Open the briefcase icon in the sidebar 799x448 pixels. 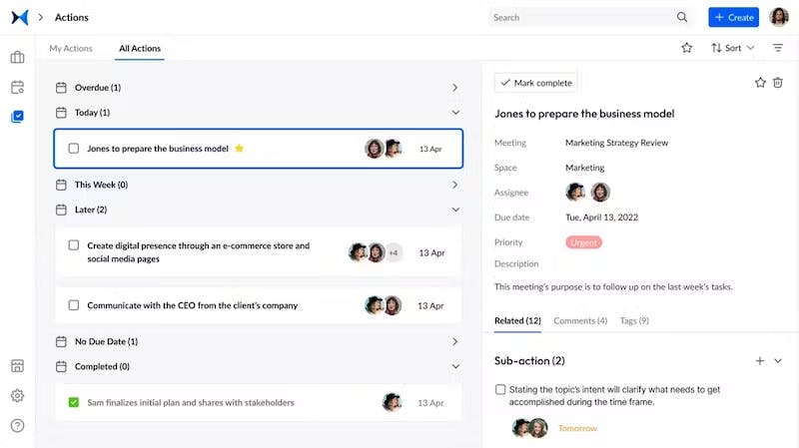pyautogui.click(x=17, y=58)
